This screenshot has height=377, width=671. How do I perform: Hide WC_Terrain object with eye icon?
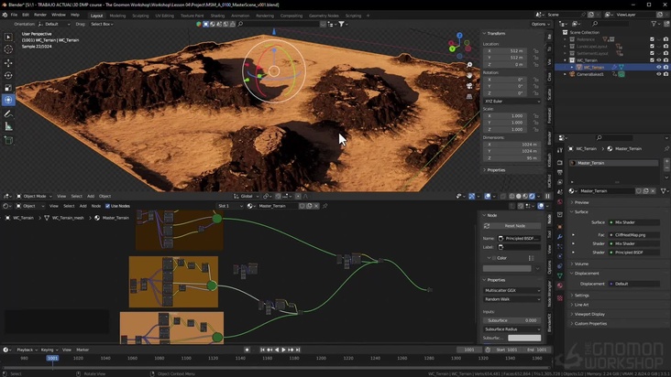click(658, 67)
